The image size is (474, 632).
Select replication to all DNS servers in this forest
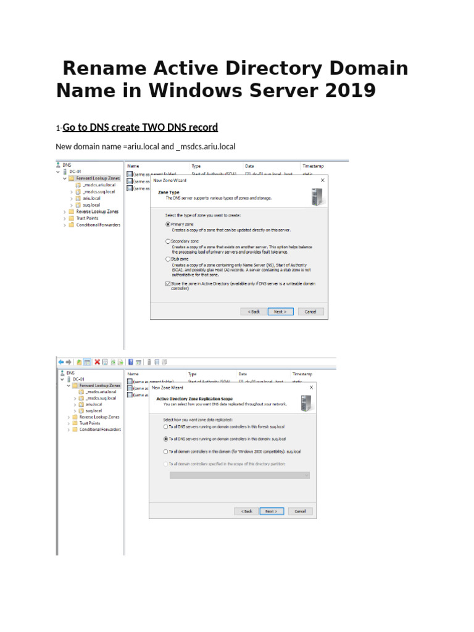165,426
